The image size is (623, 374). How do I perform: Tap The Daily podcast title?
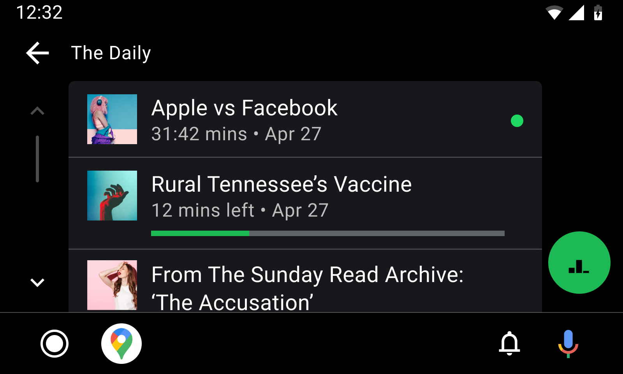(111, 53)
